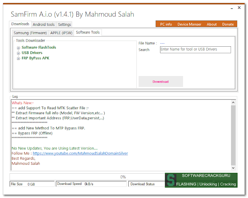The image size is (248, 198).
Task: Click the Download Speed 0kB/s field
Action: point(91,184)
